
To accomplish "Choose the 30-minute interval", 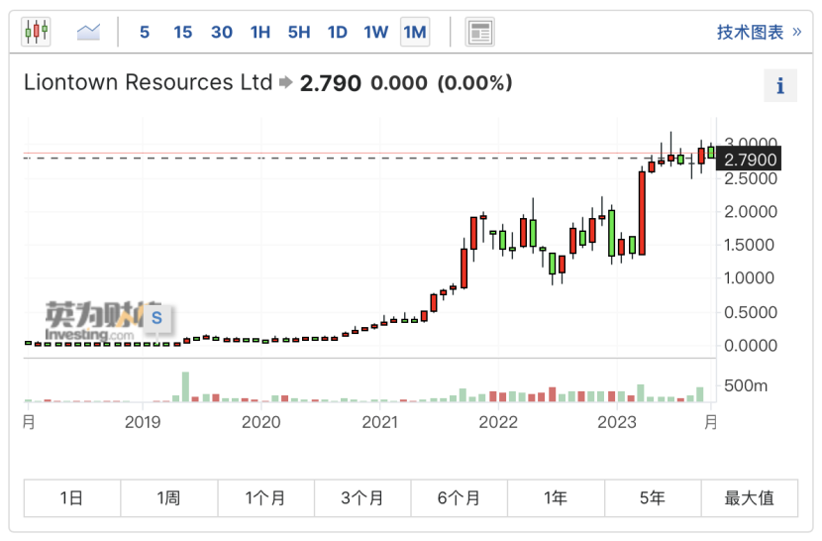I will click(x=221, y=32).
